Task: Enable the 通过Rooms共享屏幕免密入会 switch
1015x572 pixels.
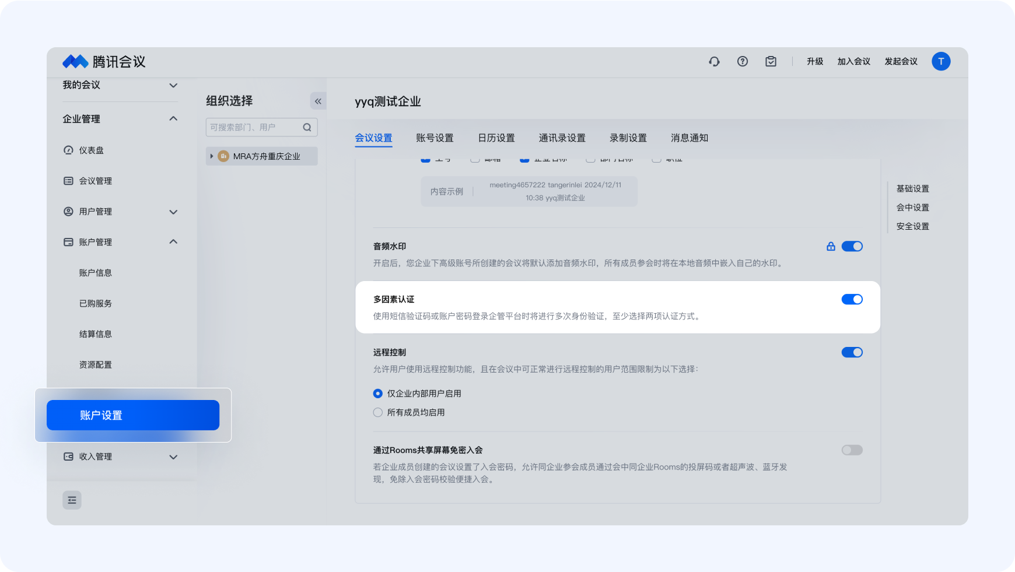Action: 852,450
